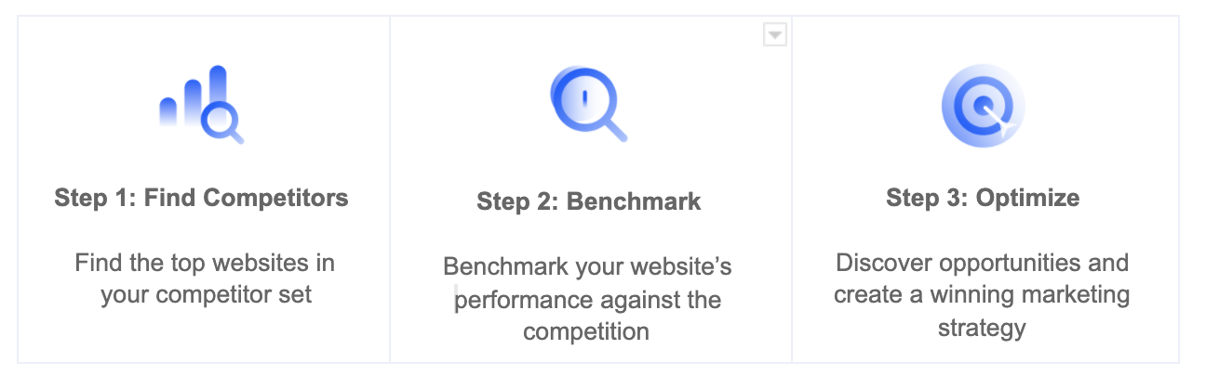
Task: Click the 'your competitor set' line
Action: [207, 295]
